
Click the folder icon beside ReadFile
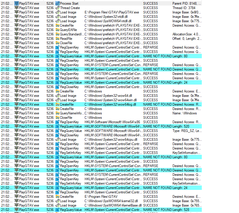pos(57,39)
